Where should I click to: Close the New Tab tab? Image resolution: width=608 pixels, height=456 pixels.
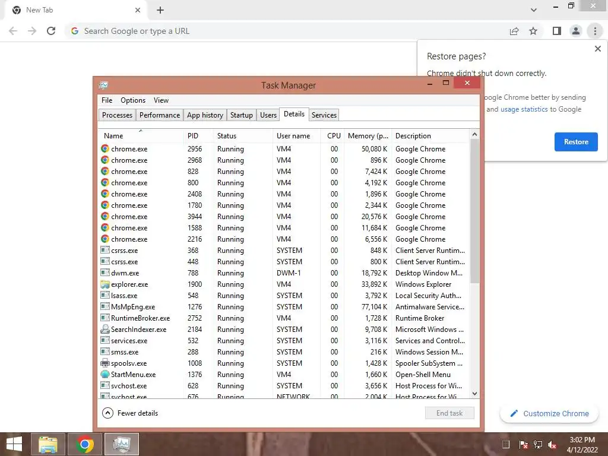pyautogui.click(x=138, y=10)
